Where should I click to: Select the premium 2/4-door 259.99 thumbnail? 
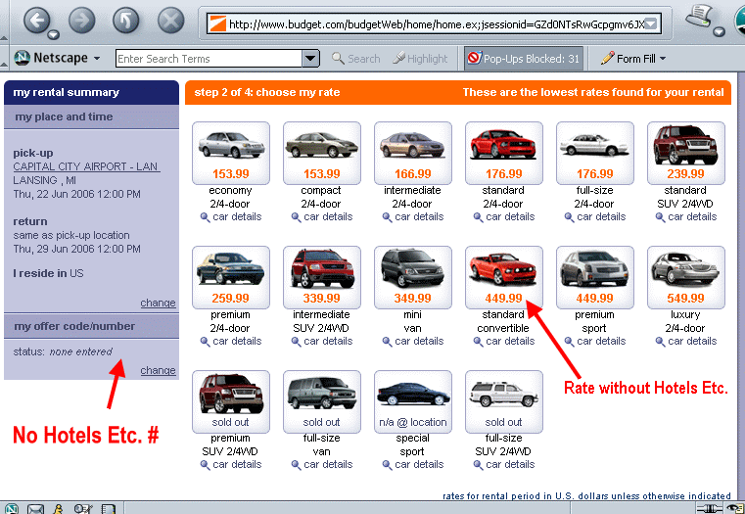pyautogui.click(x=231, y=277)
